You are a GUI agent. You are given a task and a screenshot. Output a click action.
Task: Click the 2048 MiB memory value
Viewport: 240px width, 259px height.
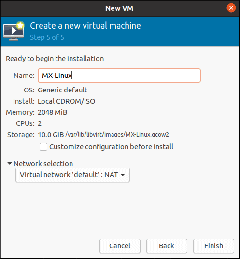[x=53, y=112]
